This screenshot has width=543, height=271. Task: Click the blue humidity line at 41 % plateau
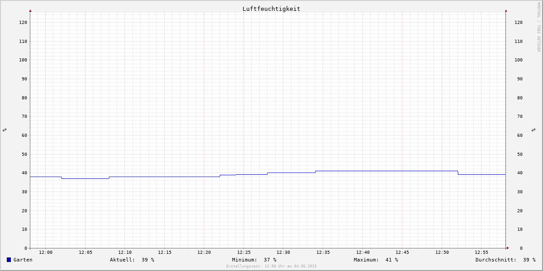pyautogui.click(x=386, y=171)
